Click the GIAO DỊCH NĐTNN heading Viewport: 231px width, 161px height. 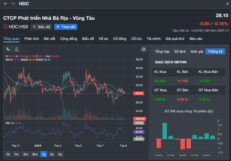point(171,62)
